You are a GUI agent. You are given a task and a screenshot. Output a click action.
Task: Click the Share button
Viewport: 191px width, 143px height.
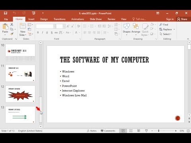pyautogui.click(x=182, y=19)
